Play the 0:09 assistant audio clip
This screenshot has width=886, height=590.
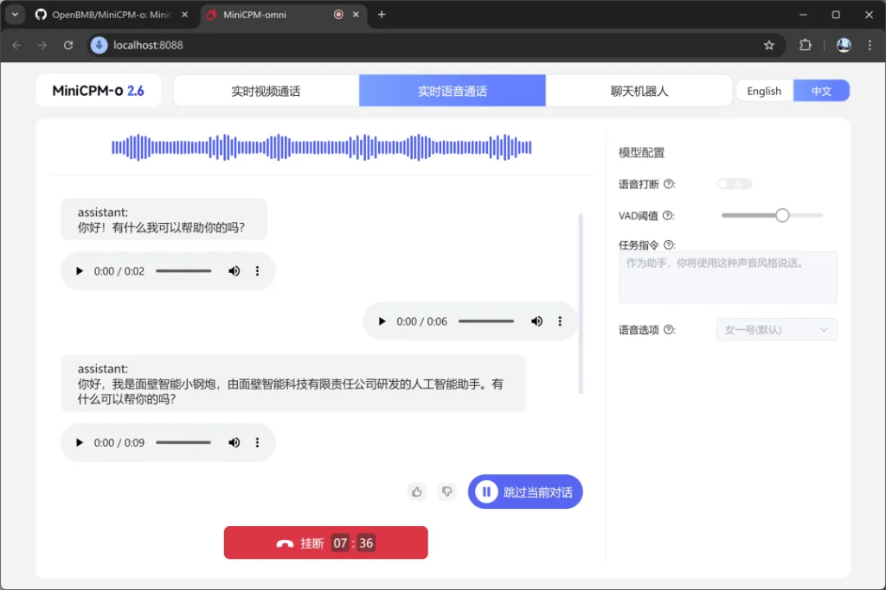tap(79, 443)
